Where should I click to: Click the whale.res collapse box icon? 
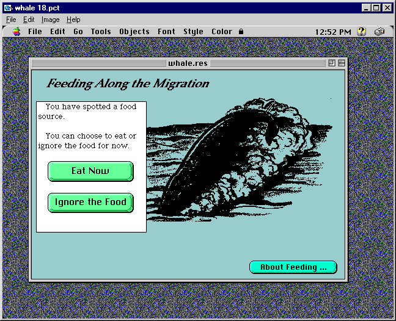342,63
